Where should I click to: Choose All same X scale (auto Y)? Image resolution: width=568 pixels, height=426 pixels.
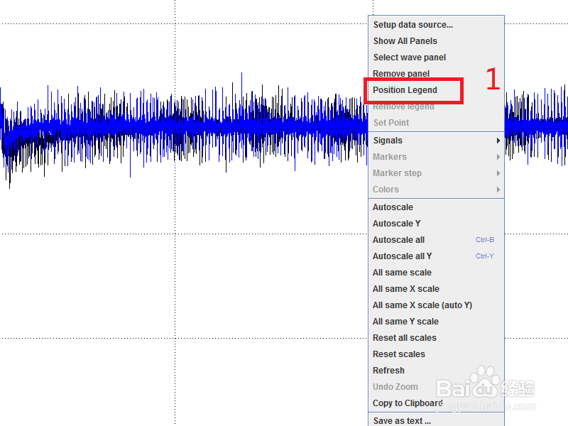coord(436,305)
